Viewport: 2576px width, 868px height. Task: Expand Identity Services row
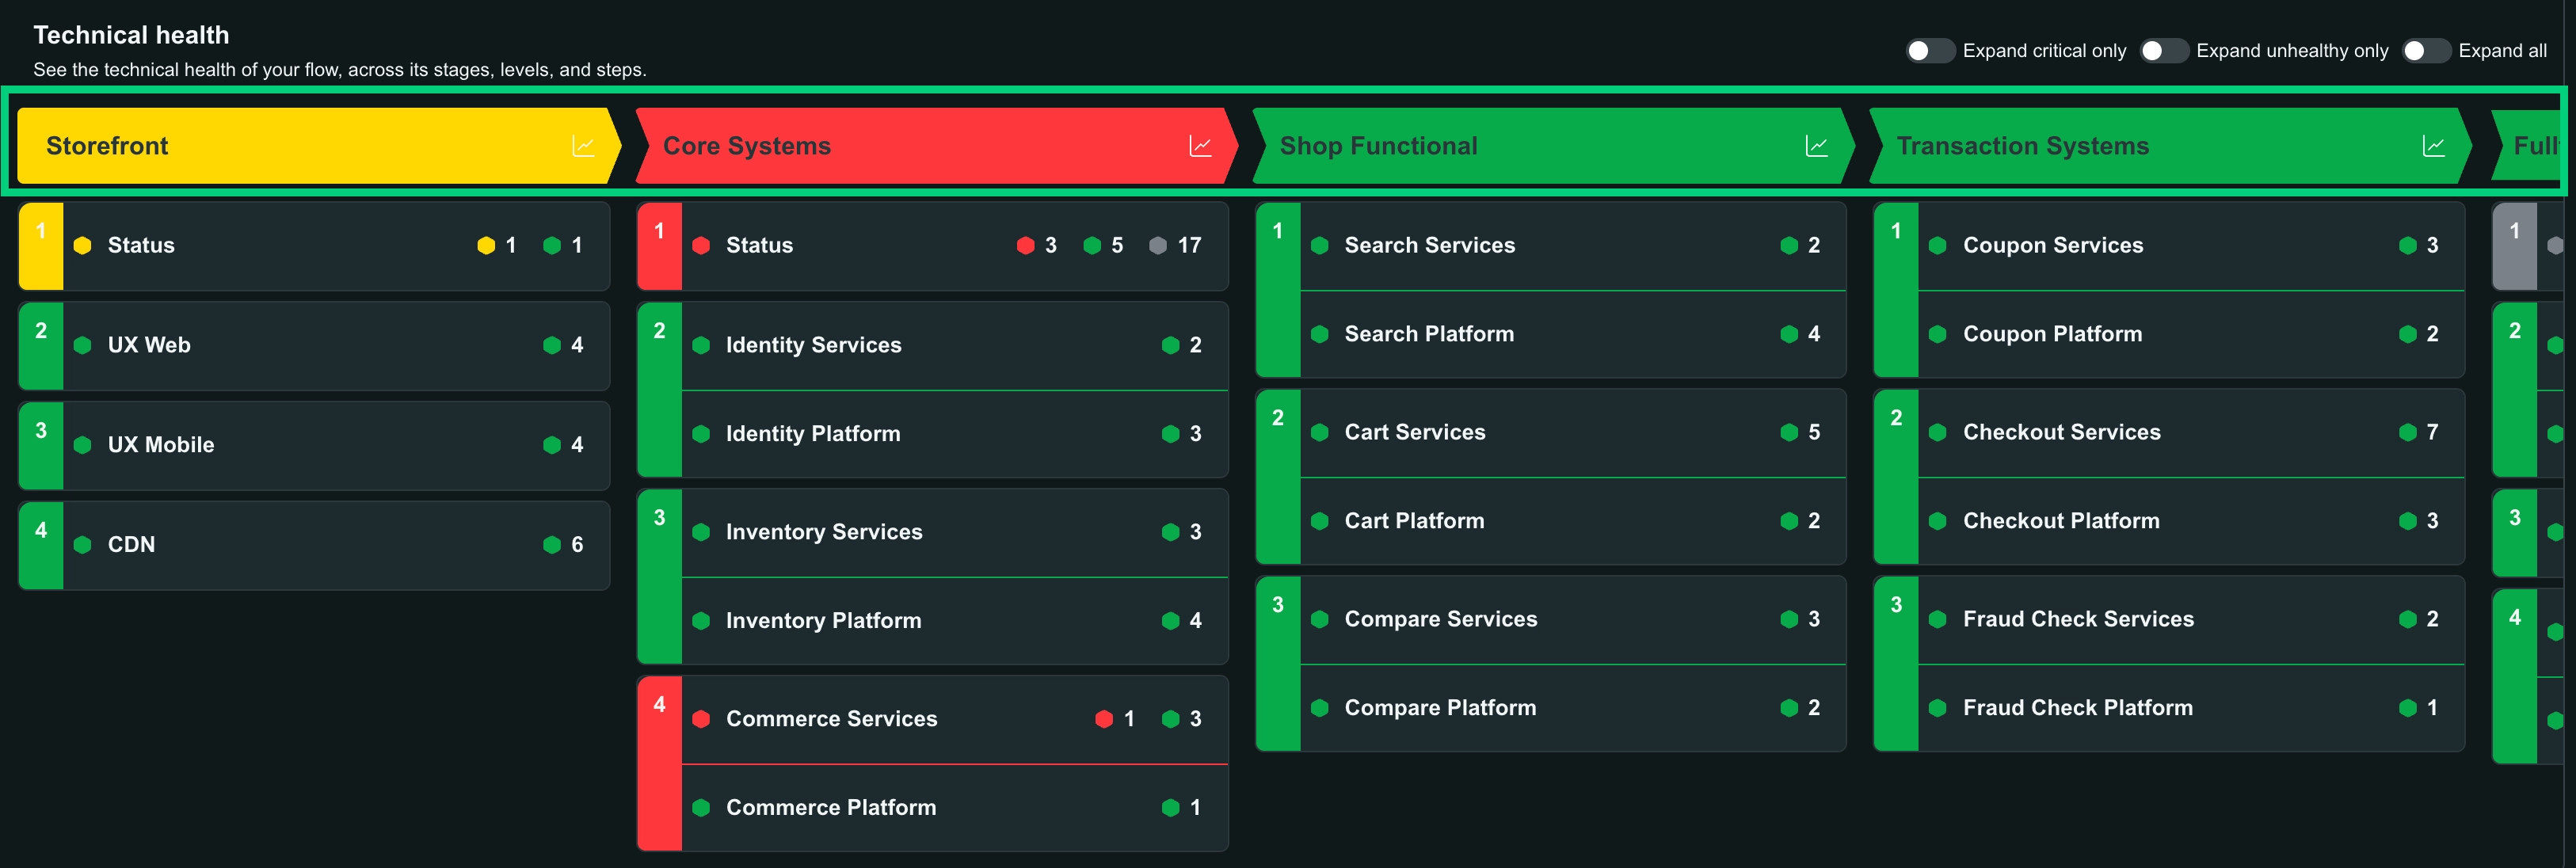(x=955, y=346)
